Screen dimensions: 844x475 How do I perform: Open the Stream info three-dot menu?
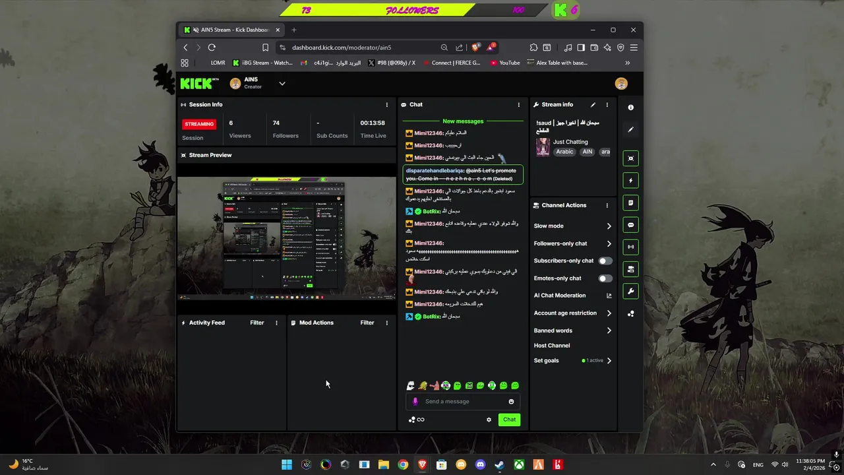607,104
